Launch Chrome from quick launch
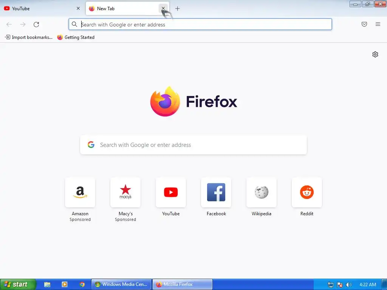Screen dimensions: 387x290 point(82,284)
